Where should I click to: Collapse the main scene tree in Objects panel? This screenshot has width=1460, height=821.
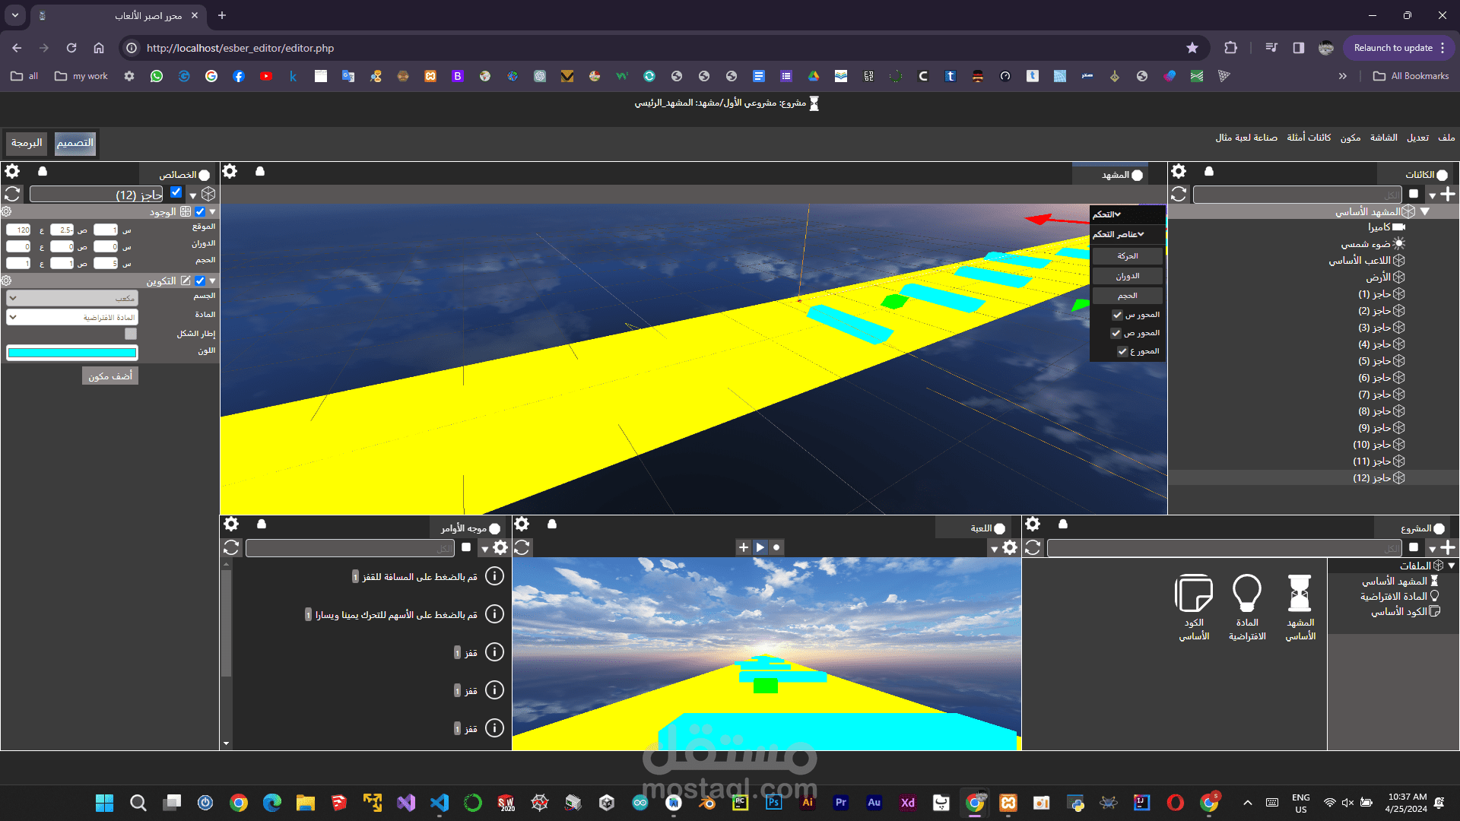[x=1425, y=212]
